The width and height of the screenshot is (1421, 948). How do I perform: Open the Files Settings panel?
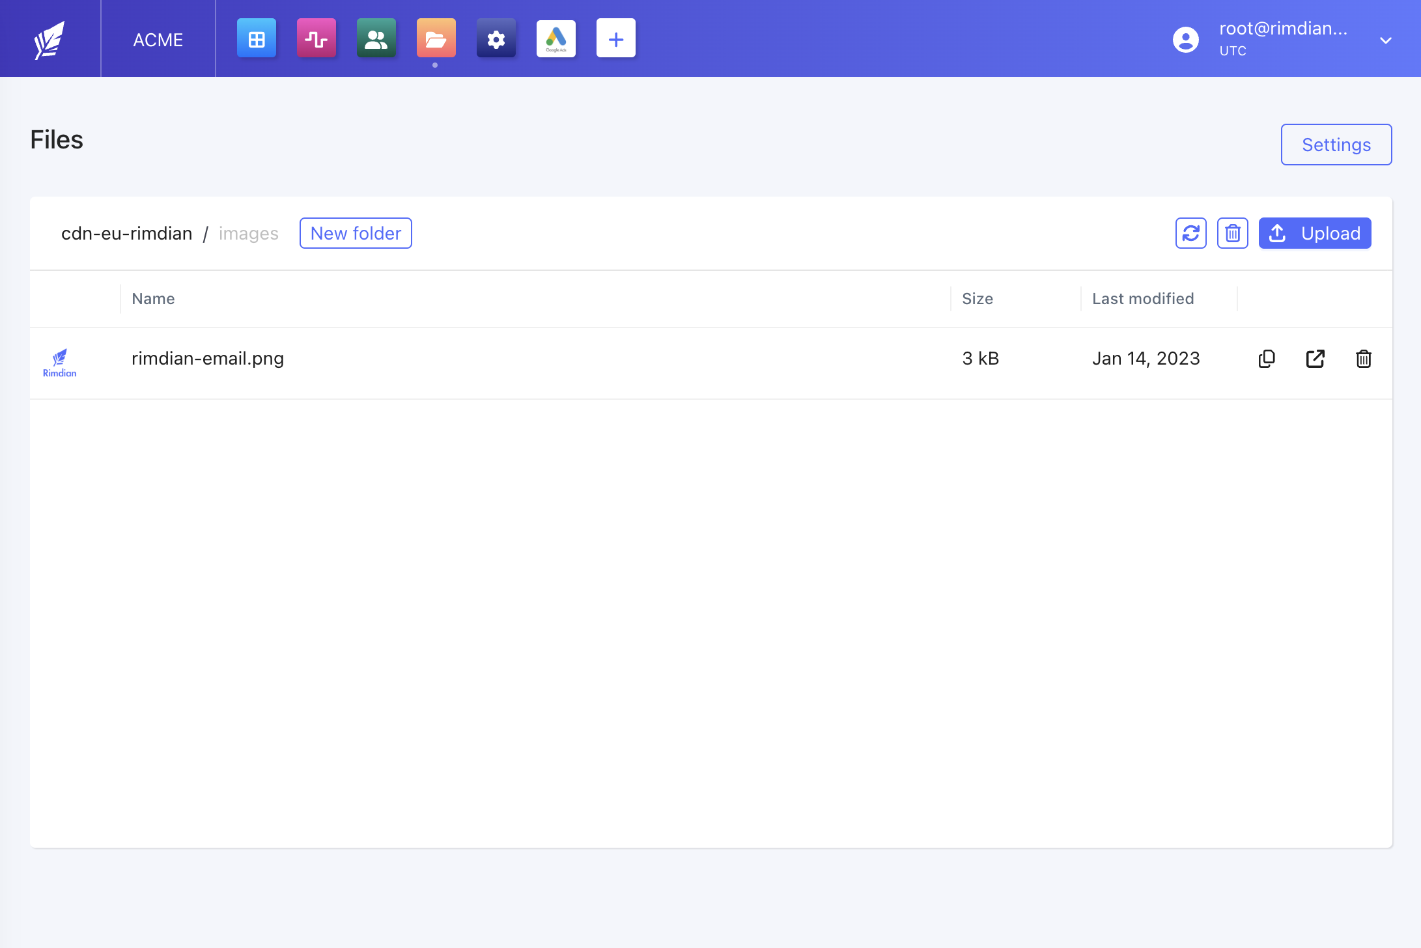tap(1336, 145)
